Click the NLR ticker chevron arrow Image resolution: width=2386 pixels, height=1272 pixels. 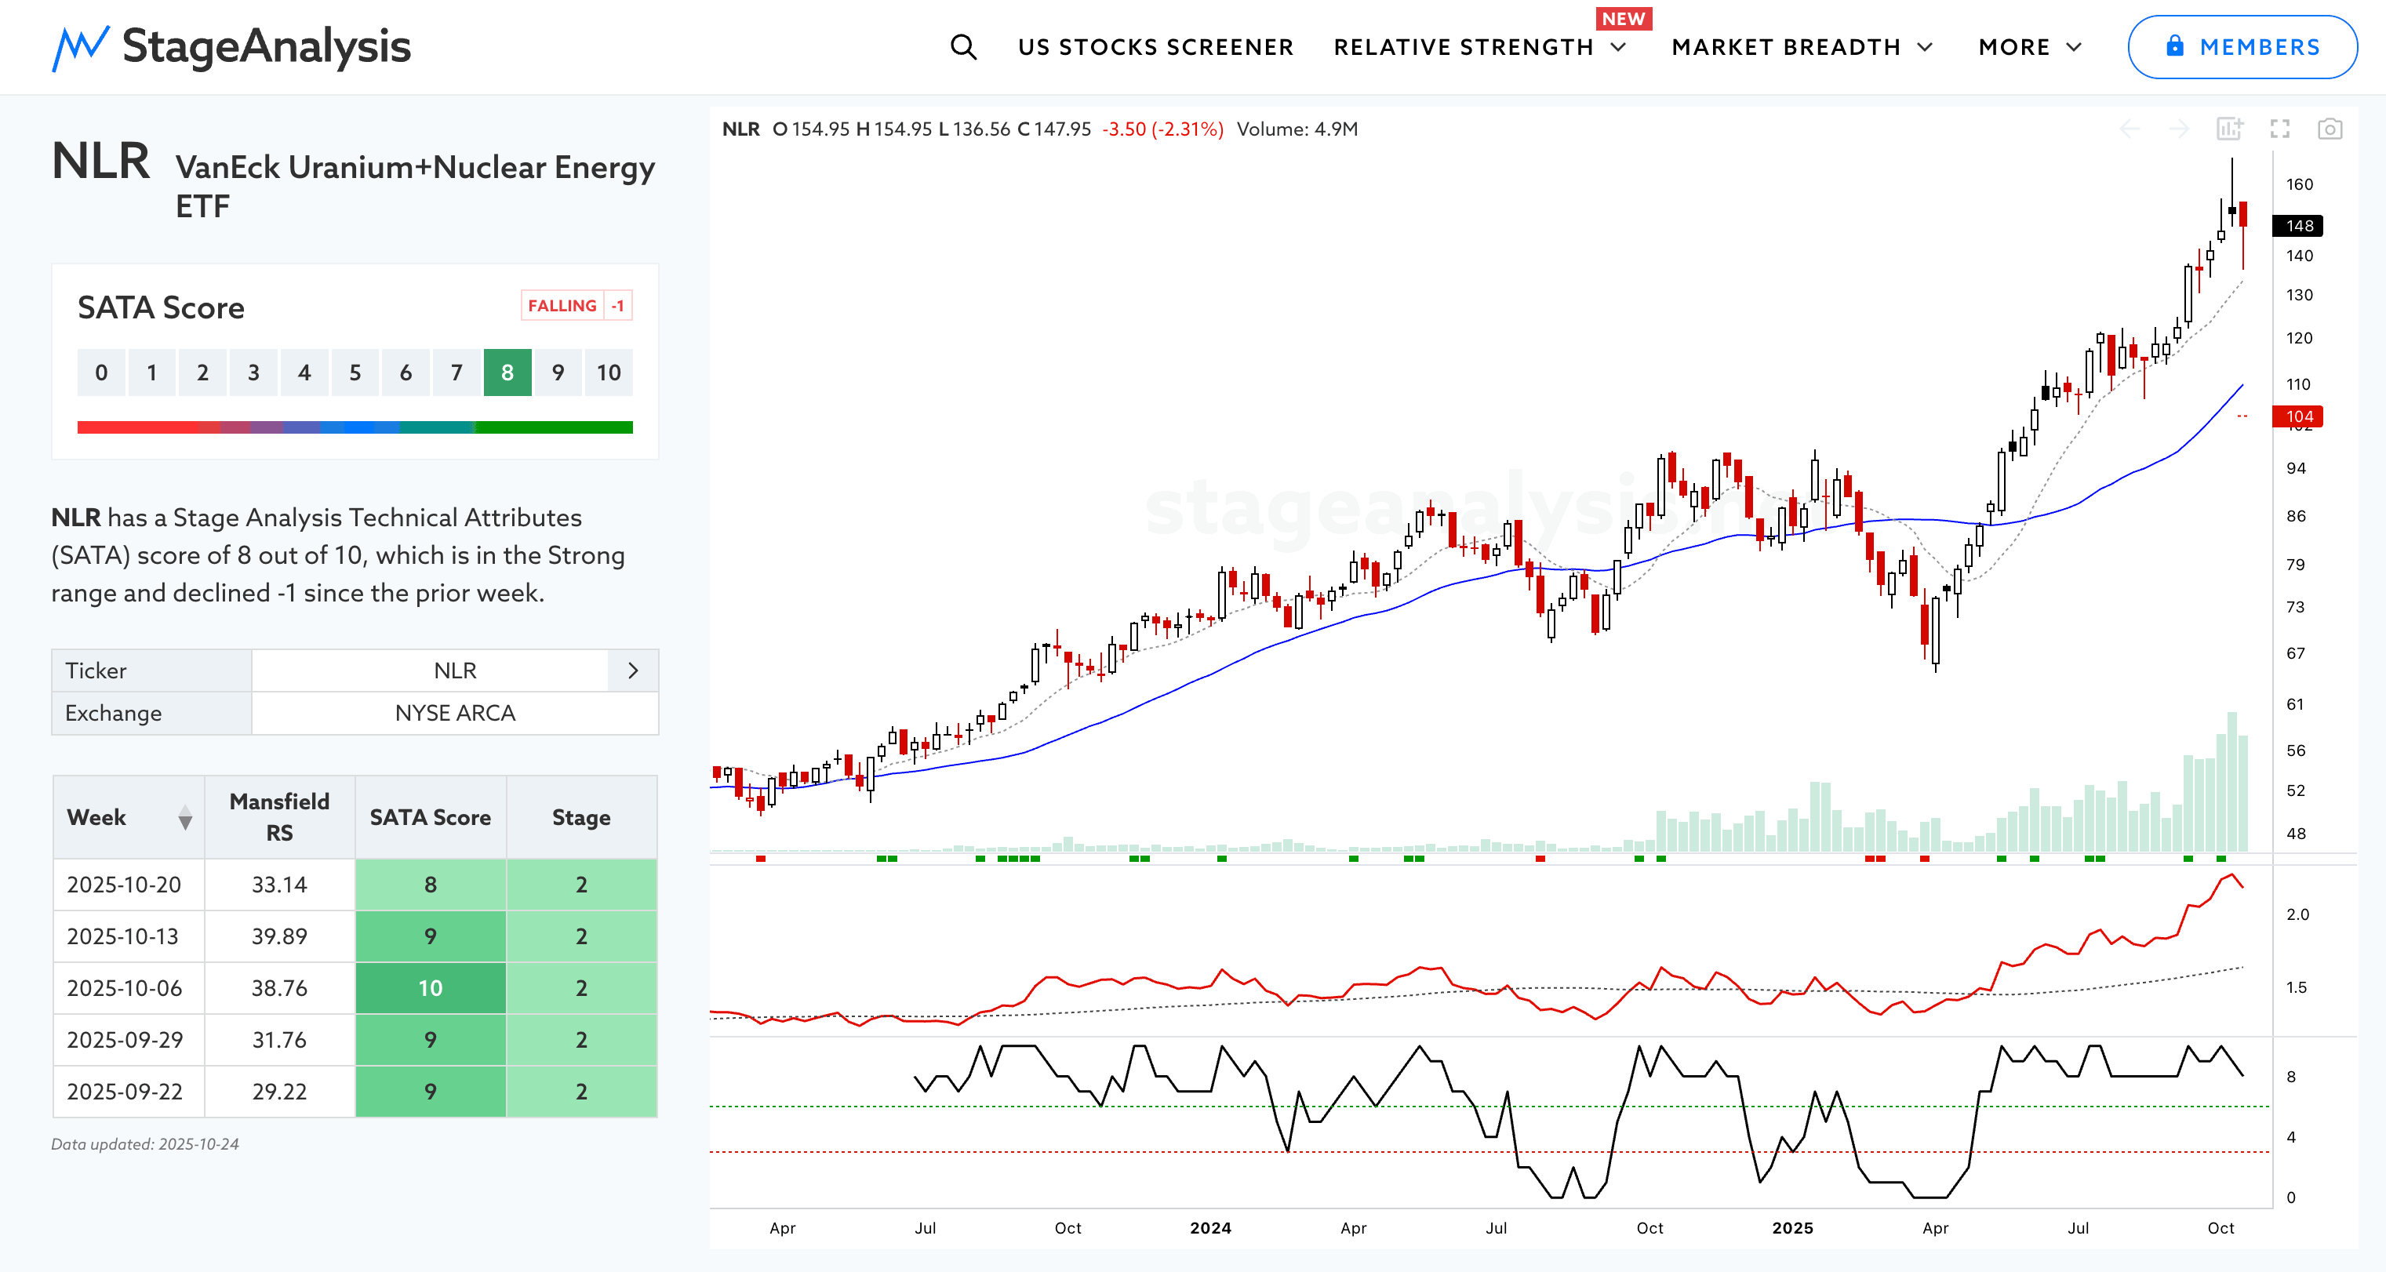(x=633, y=671)
